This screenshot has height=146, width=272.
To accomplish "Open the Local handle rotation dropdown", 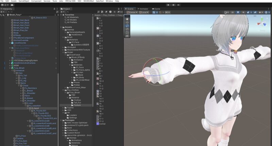I will [x=144, y=13].
